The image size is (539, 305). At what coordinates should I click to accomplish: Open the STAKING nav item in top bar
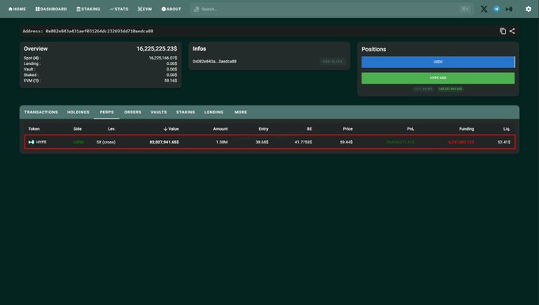coord(88,10)
